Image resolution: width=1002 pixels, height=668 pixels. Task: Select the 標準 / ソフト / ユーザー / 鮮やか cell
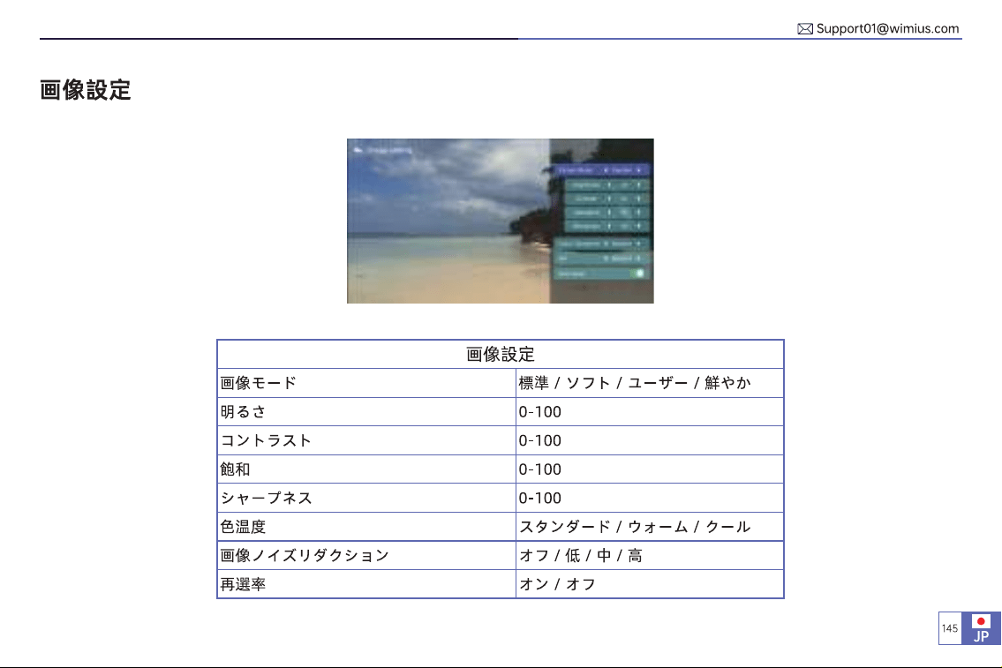coord(650,383)
